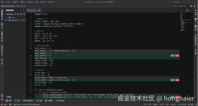Select the Python language mode in status bar
Image resolution: width=198 pixels, height=106 pixels.
pyautogui.click(x=173, y=105)
